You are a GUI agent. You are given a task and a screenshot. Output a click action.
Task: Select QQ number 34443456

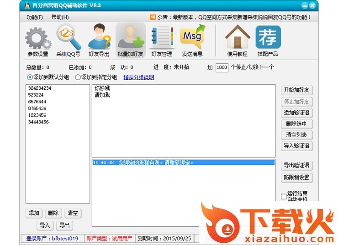tap(38, 122)
